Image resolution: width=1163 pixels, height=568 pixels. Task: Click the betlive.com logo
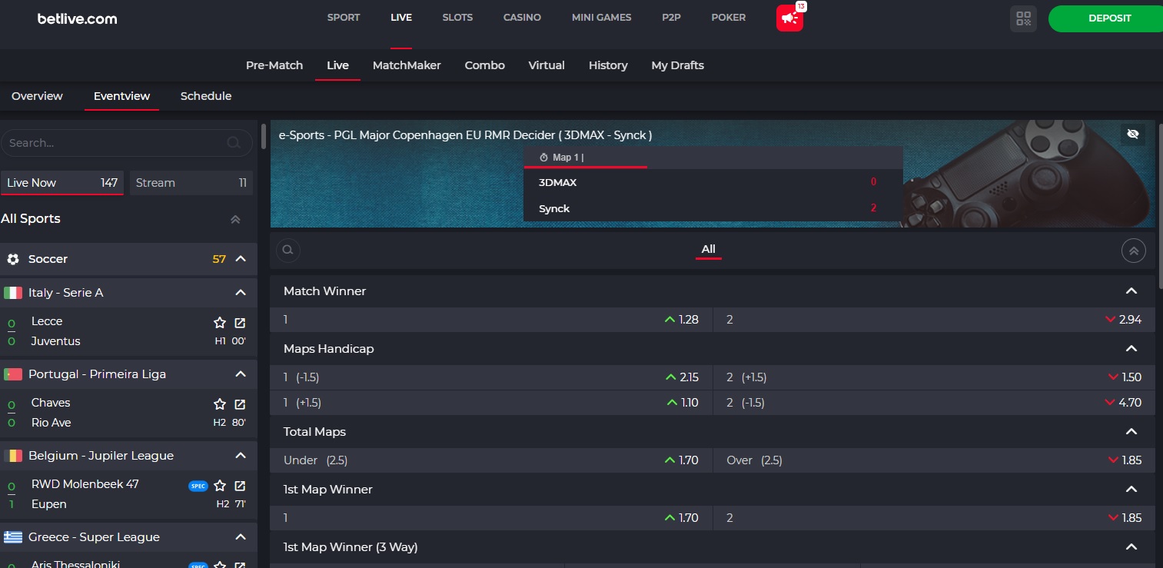(x=78, y=18)
